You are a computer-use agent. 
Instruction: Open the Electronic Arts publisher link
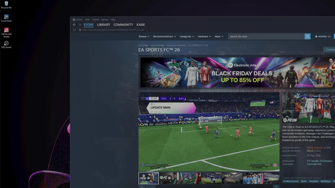click(314, 164)
